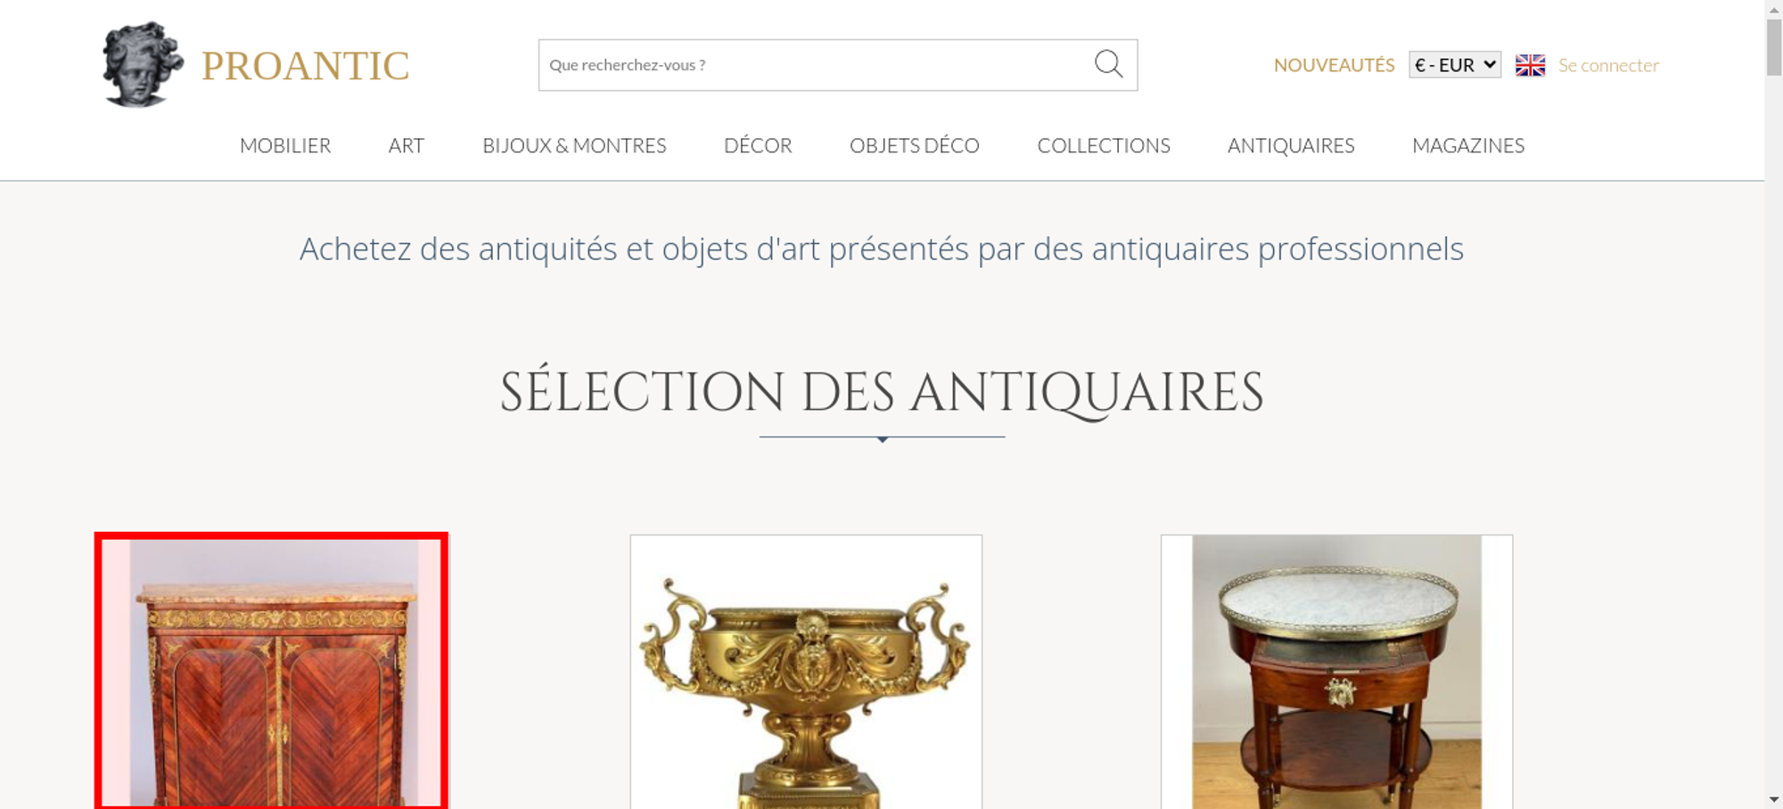This screenshot has height=809, width=1783.
Task: Open the MAGAZINES menu
Action: pos(1468,145)
